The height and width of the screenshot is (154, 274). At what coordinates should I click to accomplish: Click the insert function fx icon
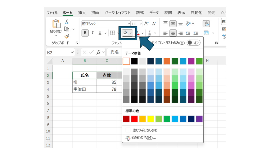[x=98, y=52]
